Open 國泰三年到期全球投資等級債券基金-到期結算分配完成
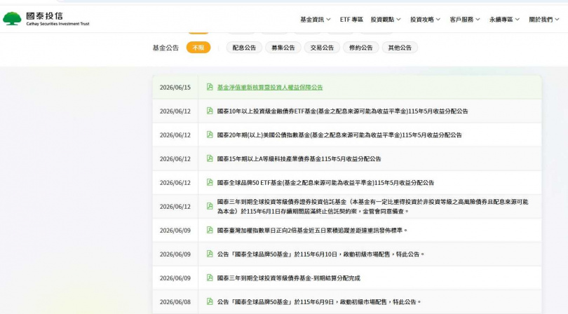Image resolution: width=568 pixels, height=314 pixels. (289, 278)
